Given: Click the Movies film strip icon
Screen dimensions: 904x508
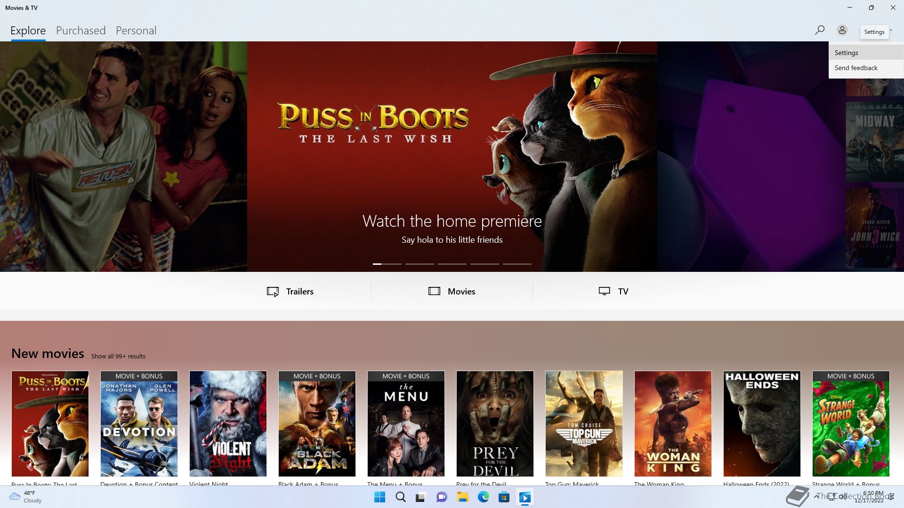Looking at the screenshot, I should coord(434,292).
